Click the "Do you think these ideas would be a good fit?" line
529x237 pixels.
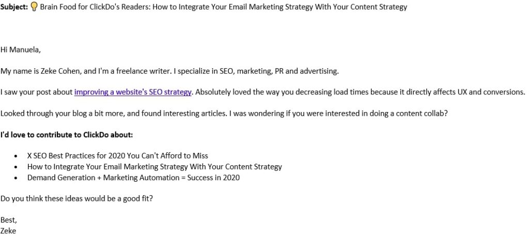click(x=76, y=199)
